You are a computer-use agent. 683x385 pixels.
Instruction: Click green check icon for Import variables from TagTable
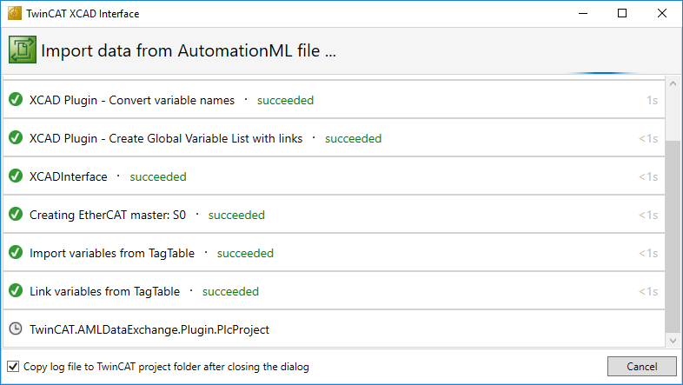click(16, 253)
